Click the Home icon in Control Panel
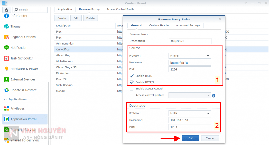The image size is (269, 145). click(x=6, y=10)
